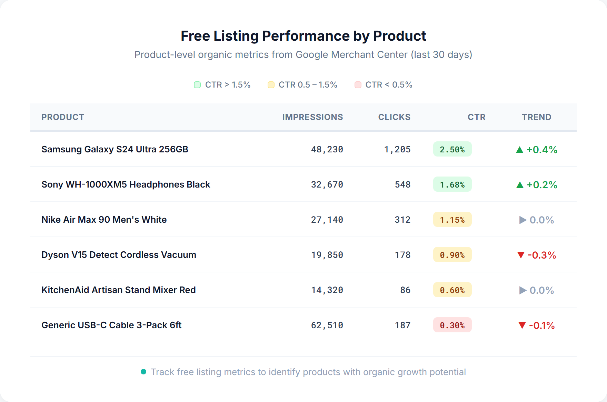Screen dimensions: 607x402
Task: Select the upward trend indicator for Sony WH-1000XM5
Action: tap(520, 185)
